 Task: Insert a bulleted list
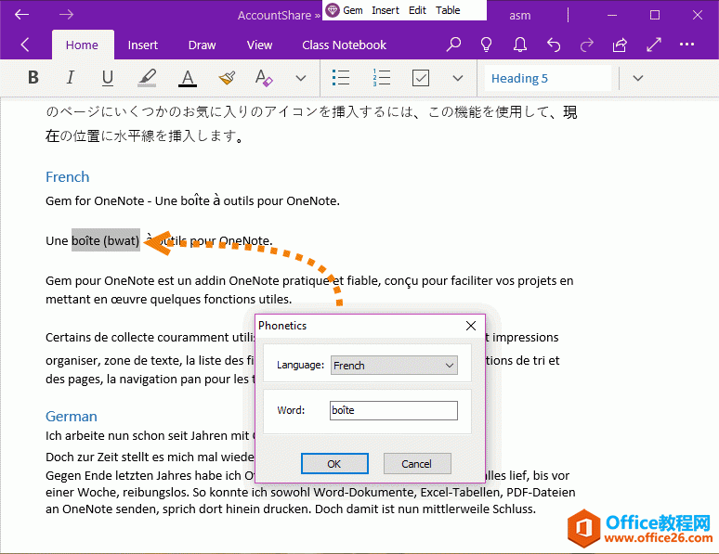(341, 78)
